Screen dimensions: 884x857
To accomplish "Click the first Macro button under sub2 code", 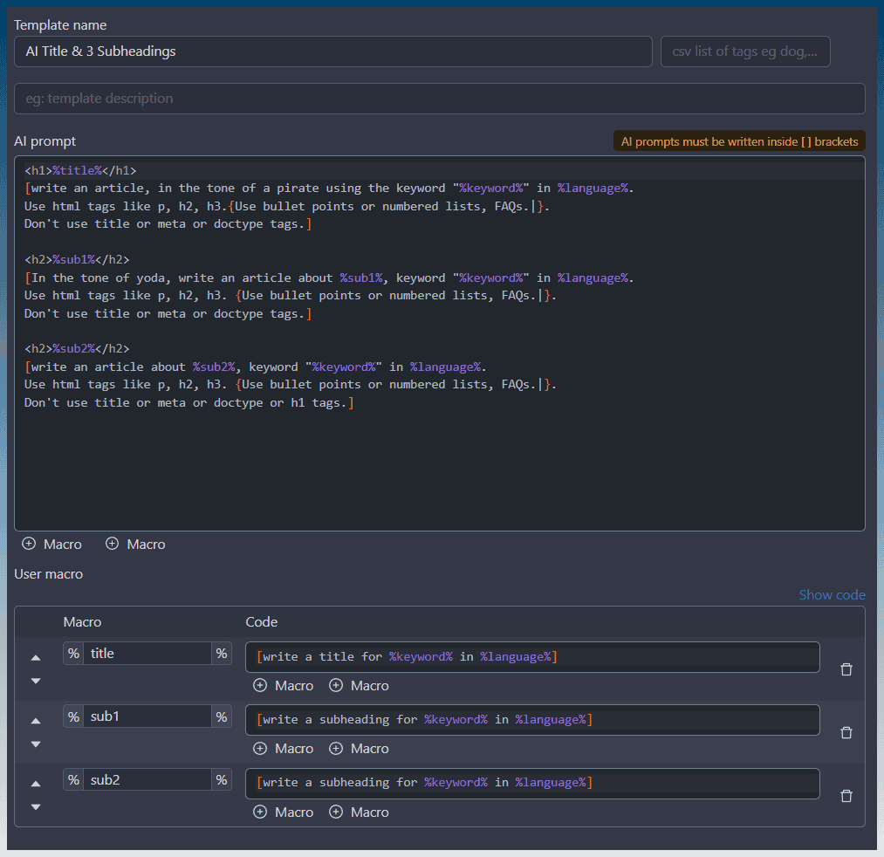I will [x=283, y=812].
